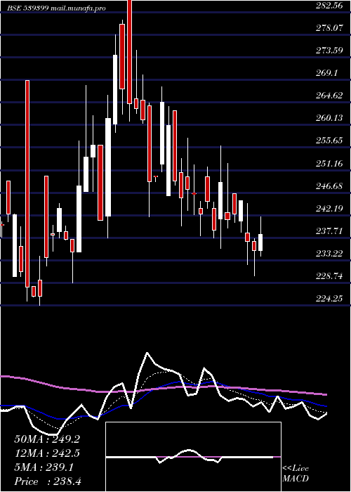351x492 pixels.
Task: Select the 237.71 price axis label
Action: 329,231
